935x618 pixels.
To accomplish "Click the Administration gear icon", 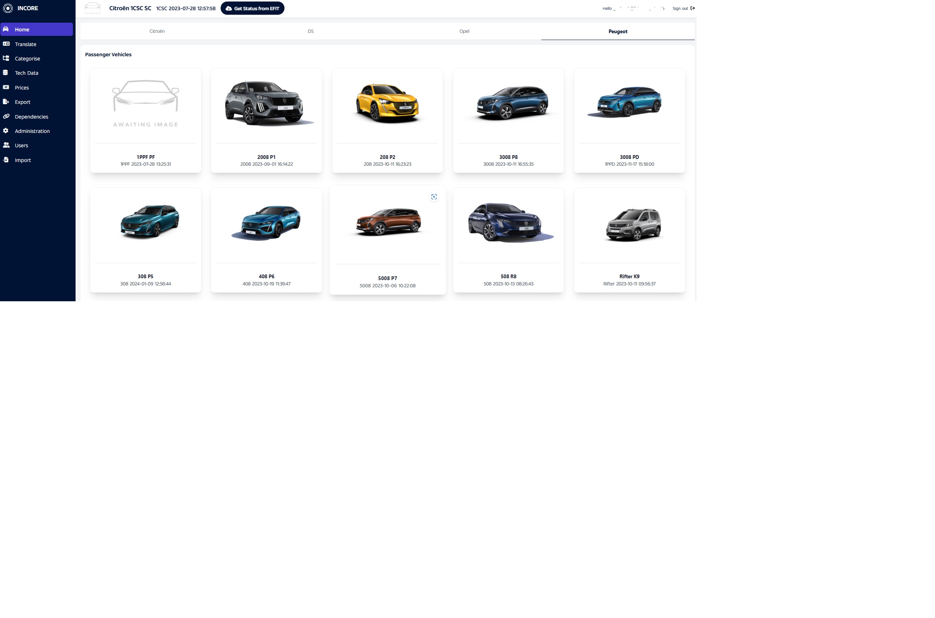I will [6, 131].
